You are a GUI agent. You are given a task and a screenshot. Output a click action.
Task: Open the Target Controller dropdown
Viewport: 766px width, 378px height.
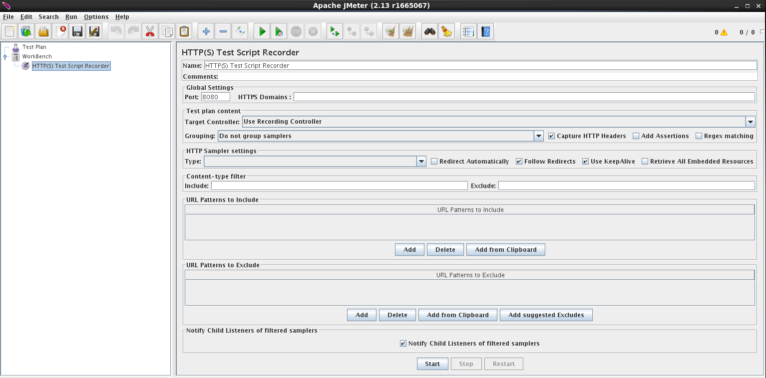click(x=751, y=121)
